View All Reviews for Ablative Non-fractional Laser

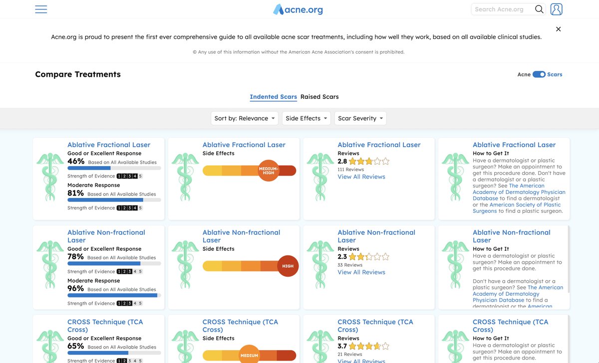tap(361, 272)
